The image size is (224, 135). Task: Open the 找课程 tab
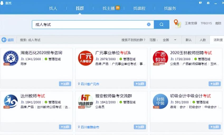coord(139,8)
